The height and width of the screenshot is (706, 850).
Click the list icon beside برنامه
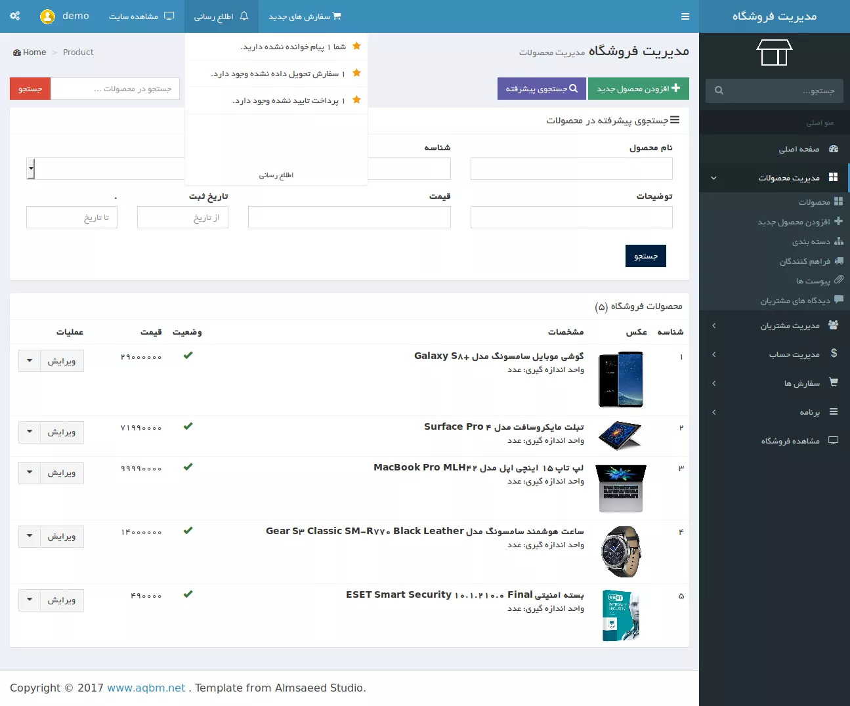[834, 411]
